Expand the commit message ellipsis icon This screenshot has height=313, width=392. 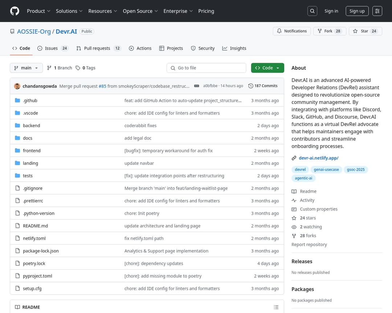tap(196, 86)
